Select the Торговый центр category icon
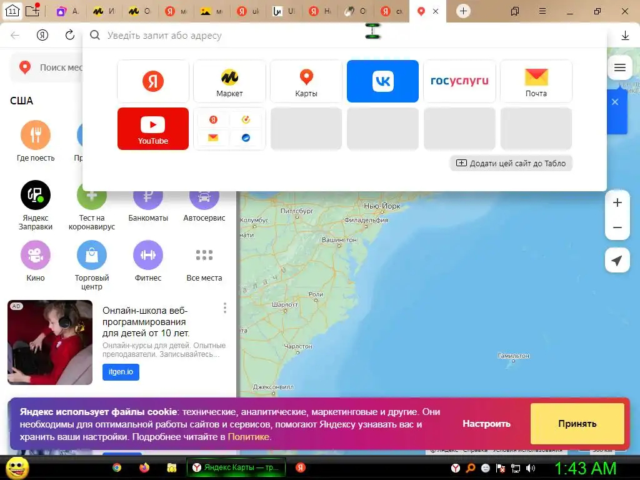The width and height of the screenshot is (640, 480). [x=92, y=255]
